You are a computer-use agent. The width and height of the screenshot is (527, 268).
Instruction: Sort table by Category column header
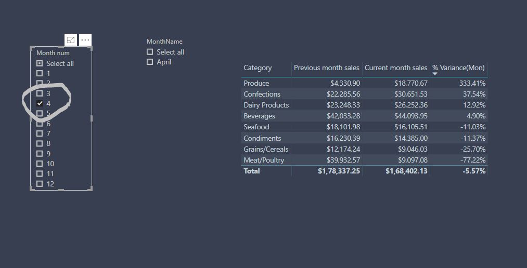click(258, 68)
